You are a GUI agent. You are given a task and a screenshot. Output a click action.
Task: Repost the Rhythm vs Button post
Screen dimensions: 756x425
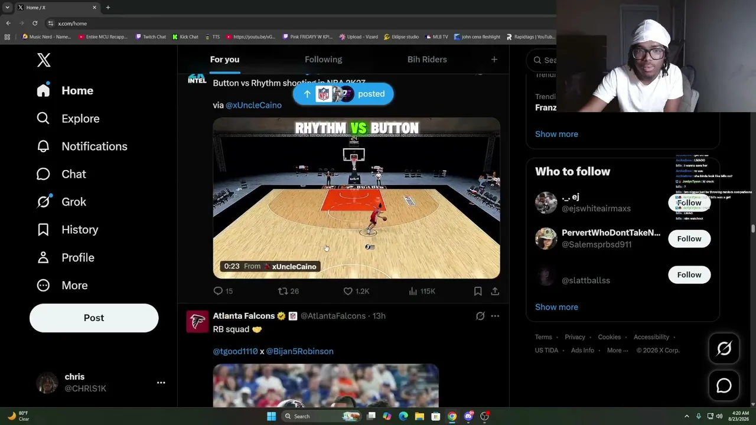click(289, 291)
